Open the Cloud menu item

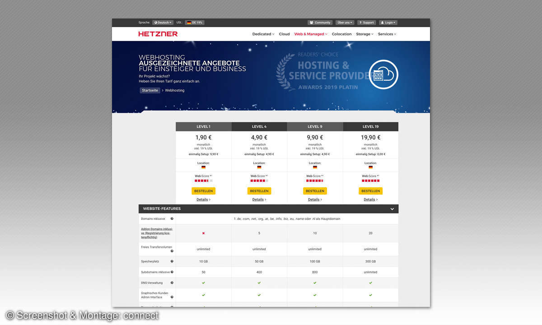284,34
